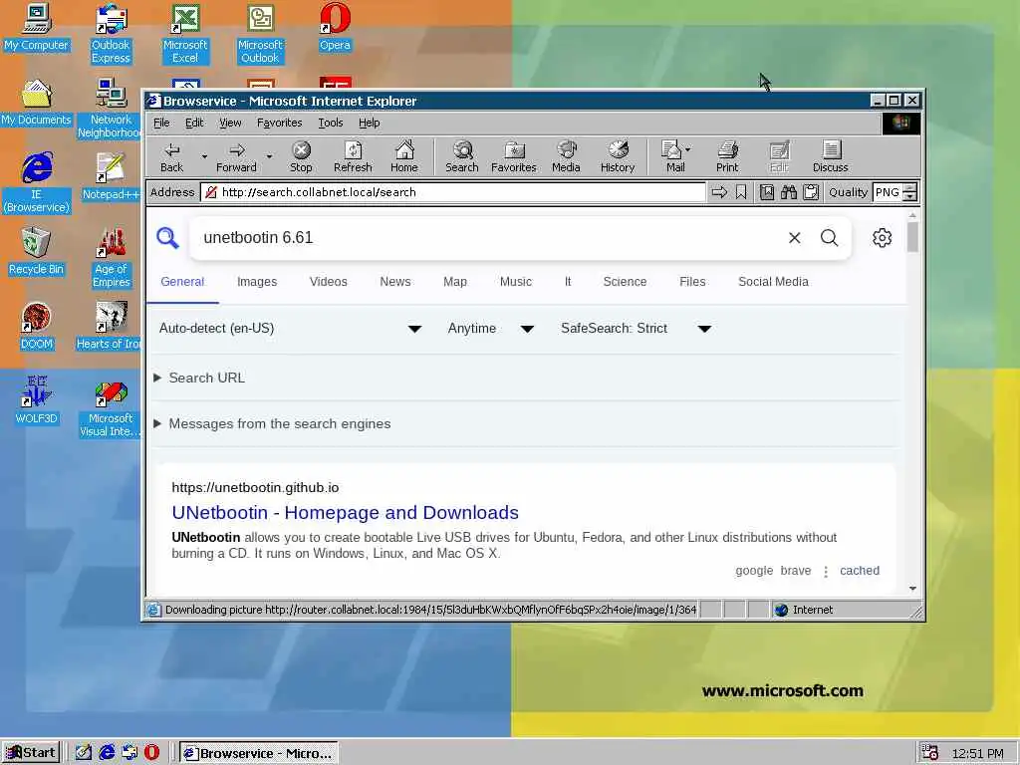Image resolution: width=1020 pixels, height=765 pixels.
Task: Open the Forward history dropdown arrow
Action: (269, 156)
